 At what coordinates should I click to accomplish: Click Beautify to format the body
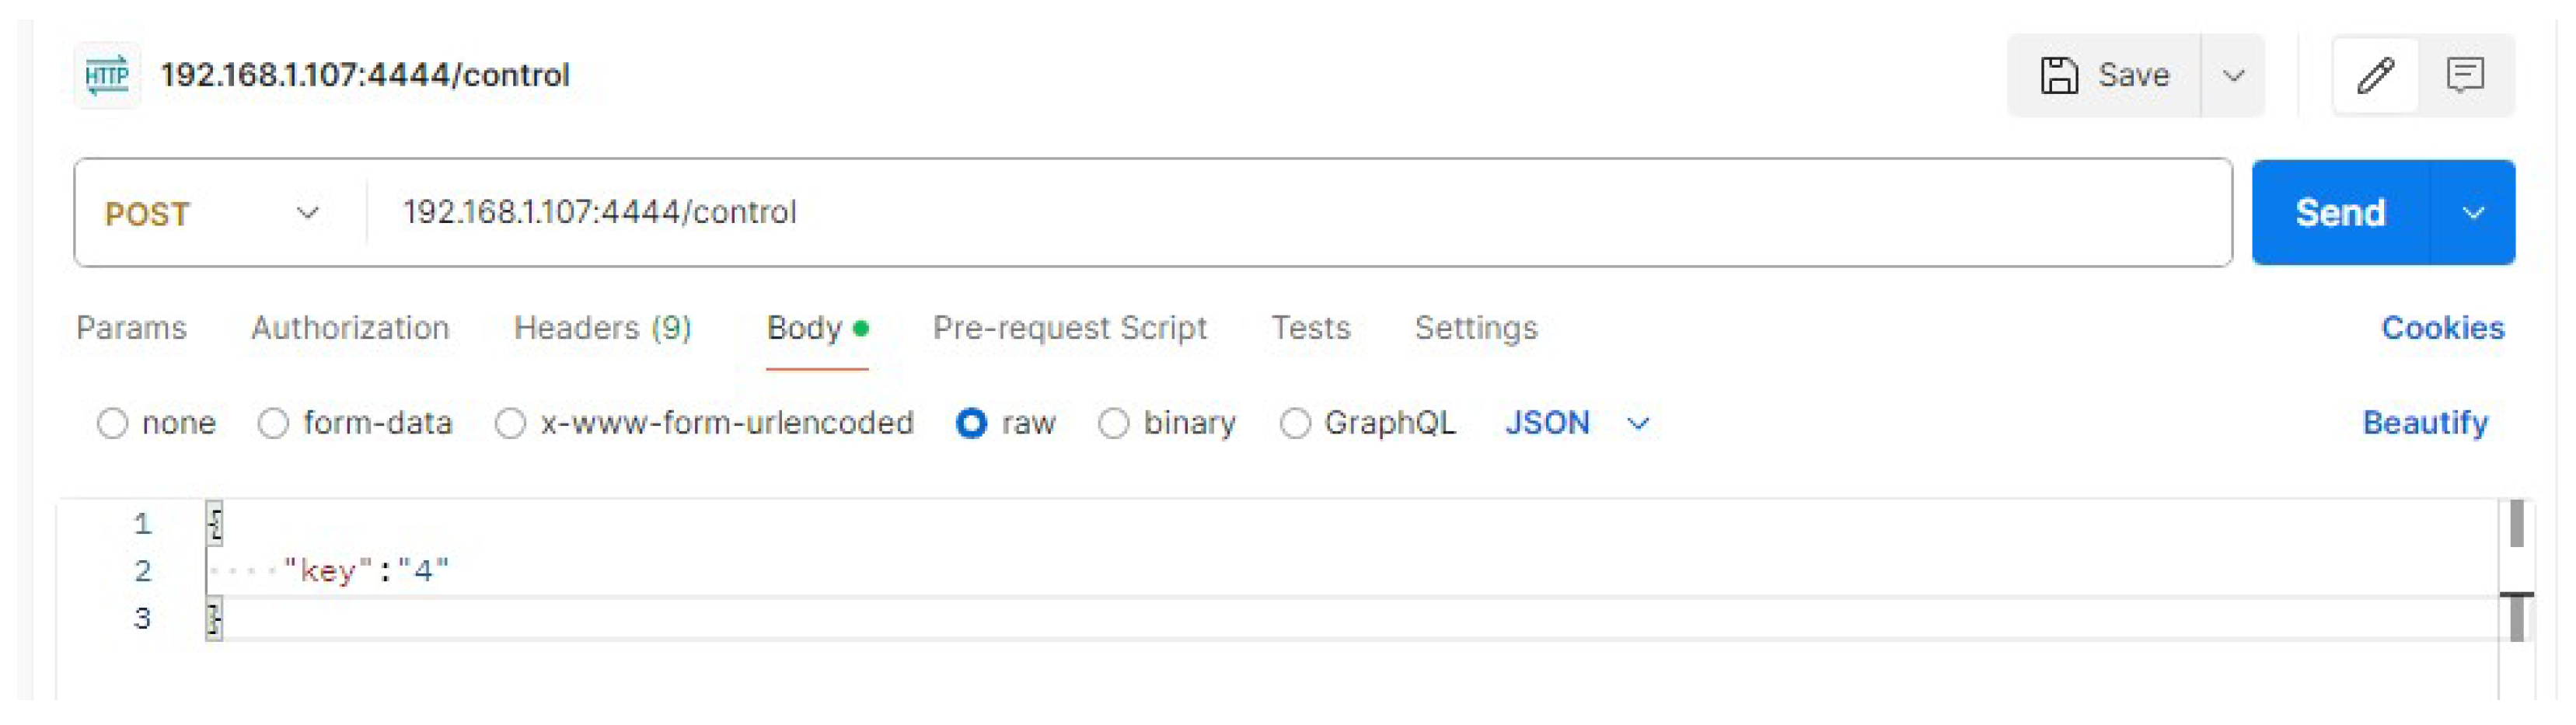pos(2425,423)
